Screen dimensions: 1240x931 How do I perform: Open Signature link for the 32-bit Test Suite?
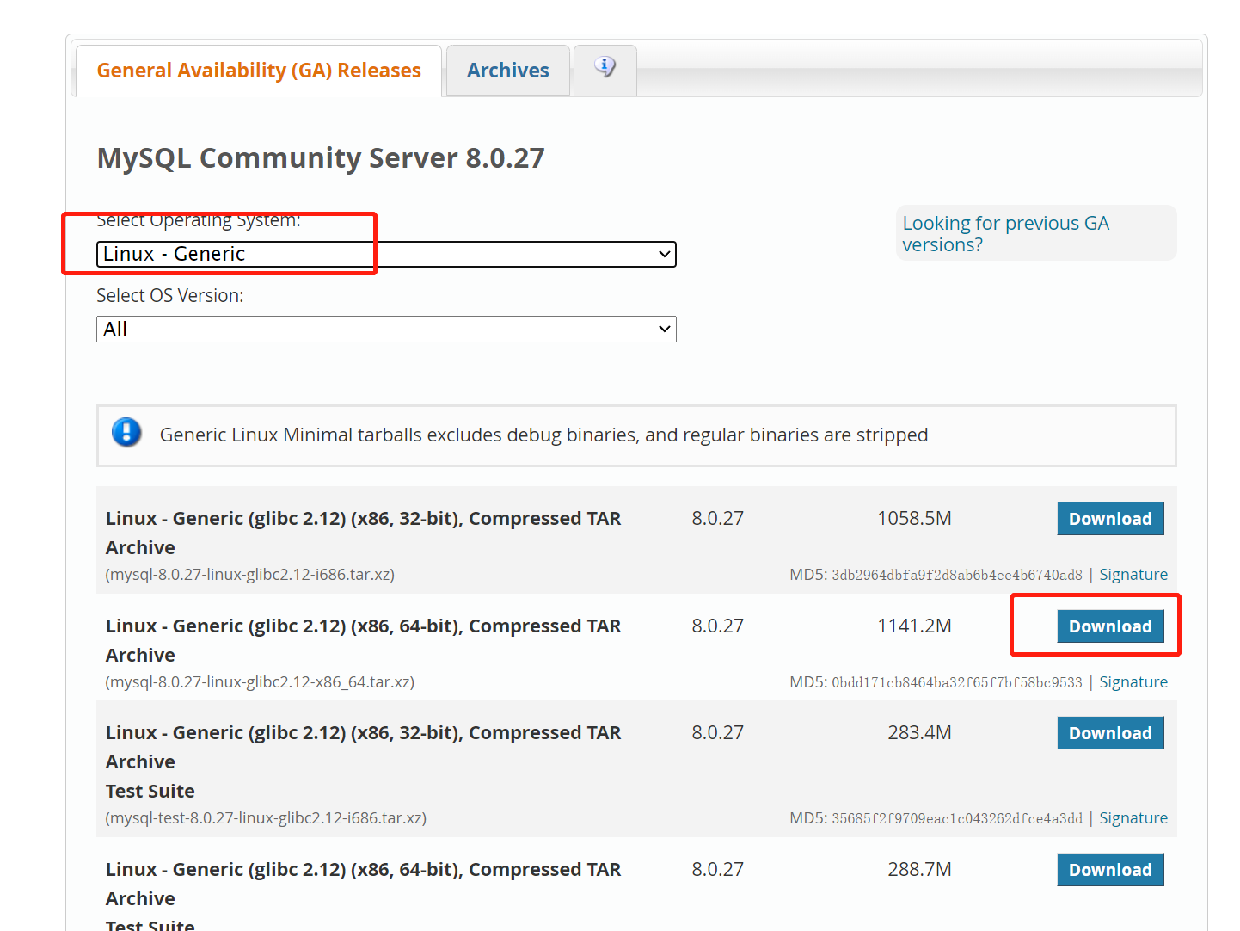click(1133, 817)
